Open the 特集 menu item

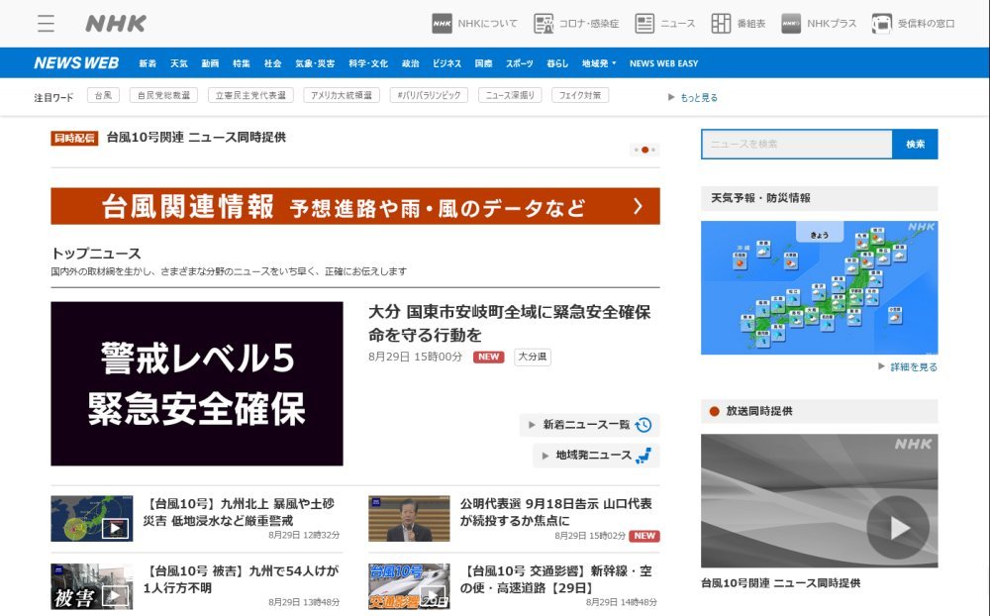tap(242, 63)
